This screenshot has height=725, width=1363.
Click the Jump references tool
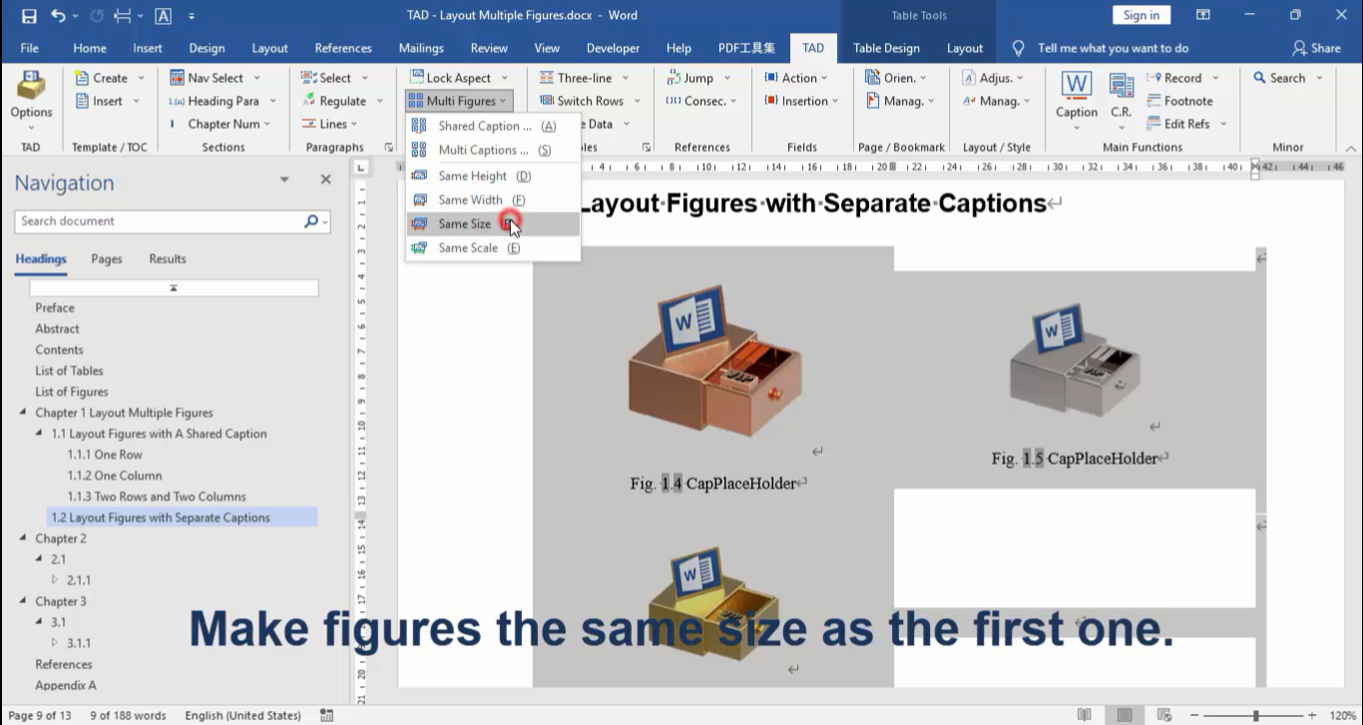point(697,78)
